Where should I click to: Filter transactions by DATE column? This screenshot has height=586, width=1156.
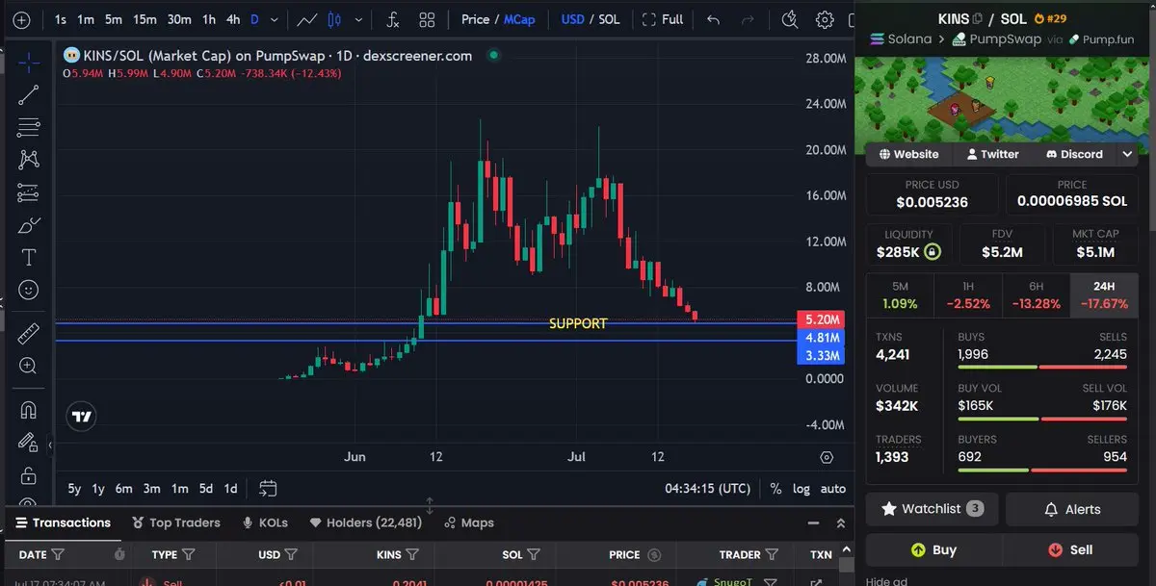[x=58, y=554]
